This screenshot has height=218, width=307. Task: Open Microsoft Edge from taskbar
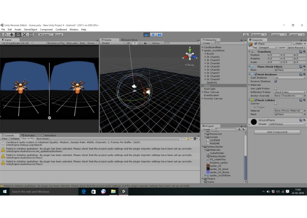pyautogui.click(x=83, y=192)
